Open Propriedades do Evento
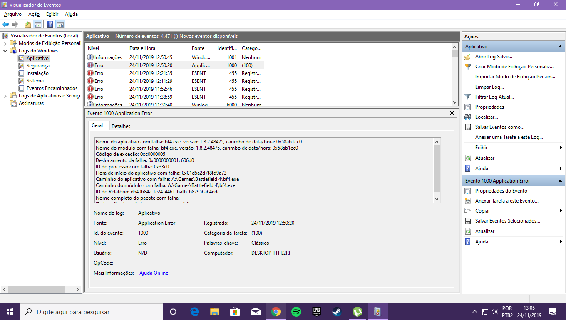The width and height of the screenshot is (566, 320). pos(501,191)
